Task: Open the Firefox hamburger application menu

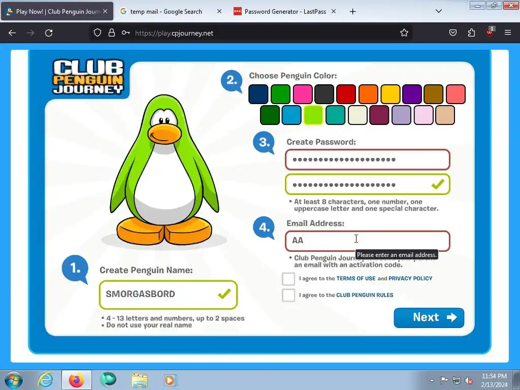Action: pos(508,33)
